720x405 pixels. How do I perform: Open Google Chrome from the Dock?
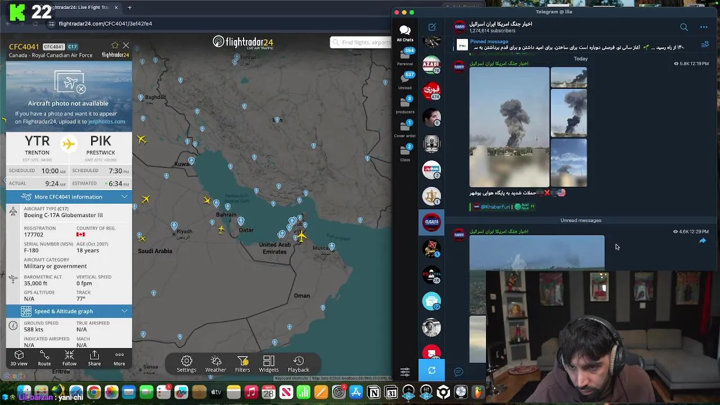[x=94, y=392]
